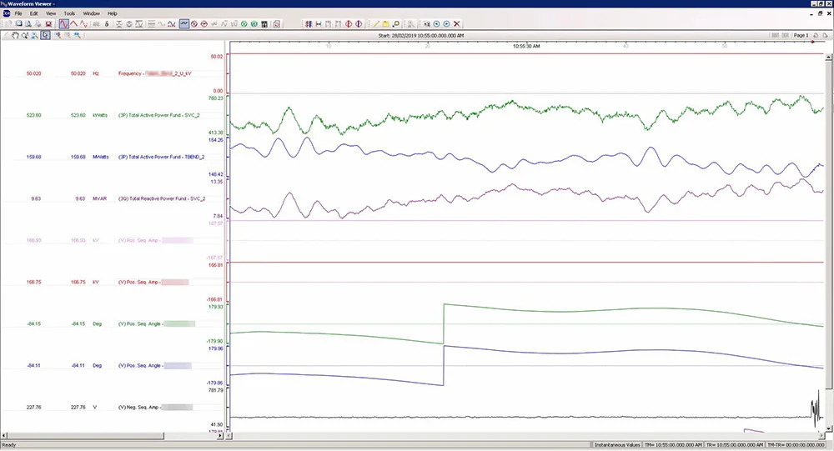This screenshot has height=451, width=834.
Task: Click the channel list horizontal scrollbar thumb
Action: pyautogui.click(x=86, y=435)
